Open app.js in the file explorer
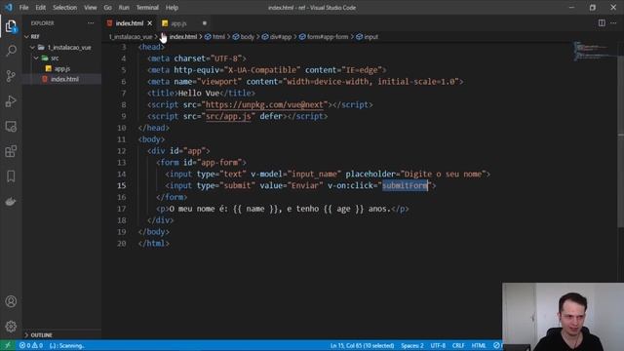 [62, 69]
